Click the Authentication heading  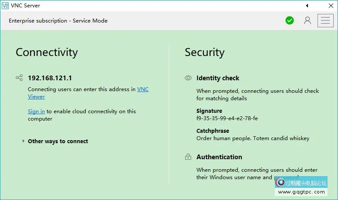point(219,157)
